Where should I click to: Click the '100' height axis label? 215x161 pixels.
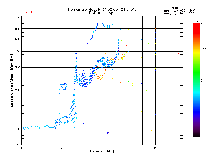(x=18, y=129)
